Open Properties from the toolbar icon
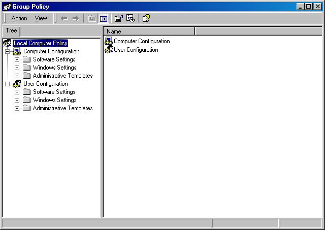 point(118,18)
